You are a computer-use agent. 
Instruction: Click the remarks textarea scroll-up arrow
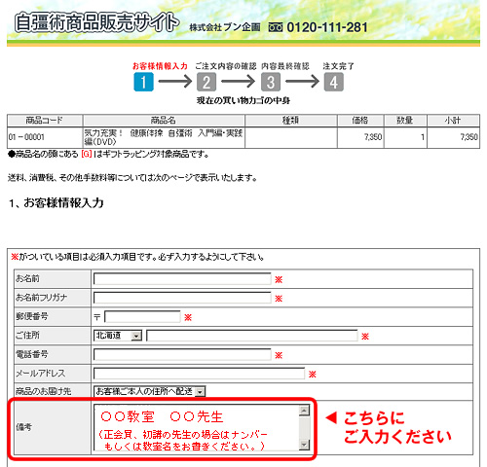point(304,411)
